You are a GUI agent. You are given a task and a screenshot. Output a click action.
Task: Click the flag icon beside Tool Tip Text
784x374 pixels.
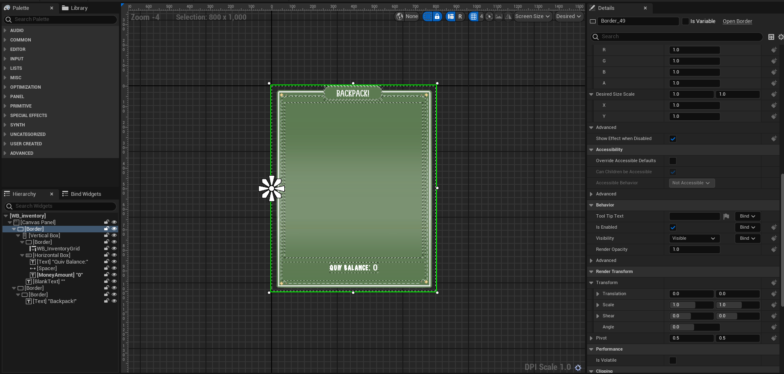(x=726, y=216)
